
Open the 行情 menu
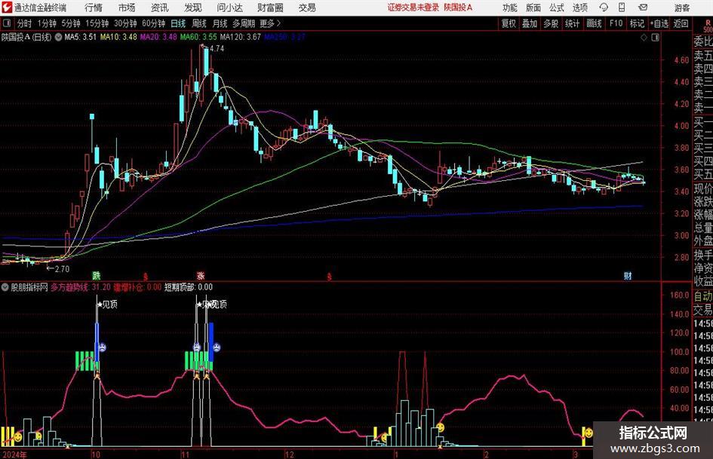(94, 8)
